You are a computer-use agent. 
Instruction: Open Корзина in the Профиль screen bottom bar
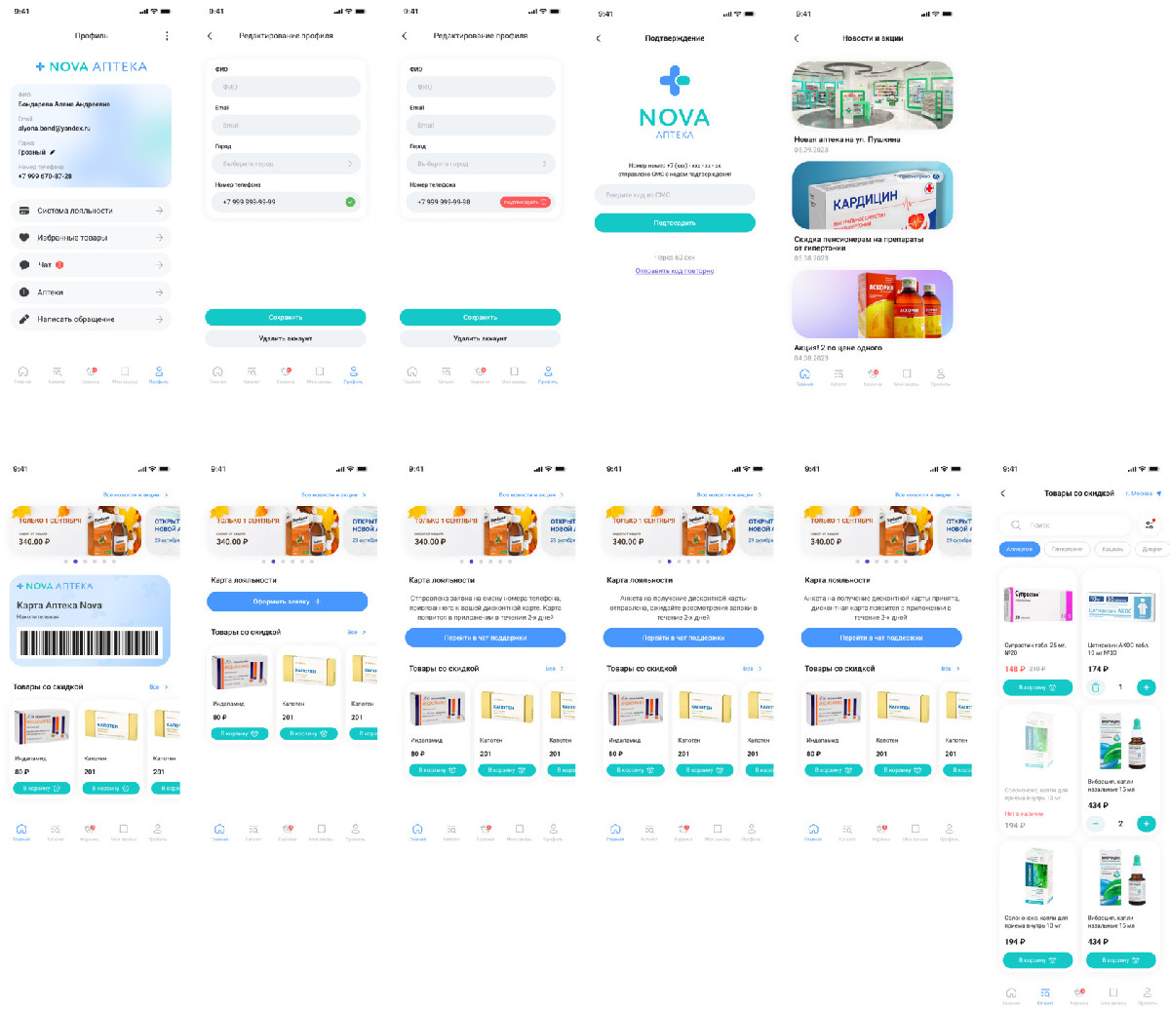(91, 374)
